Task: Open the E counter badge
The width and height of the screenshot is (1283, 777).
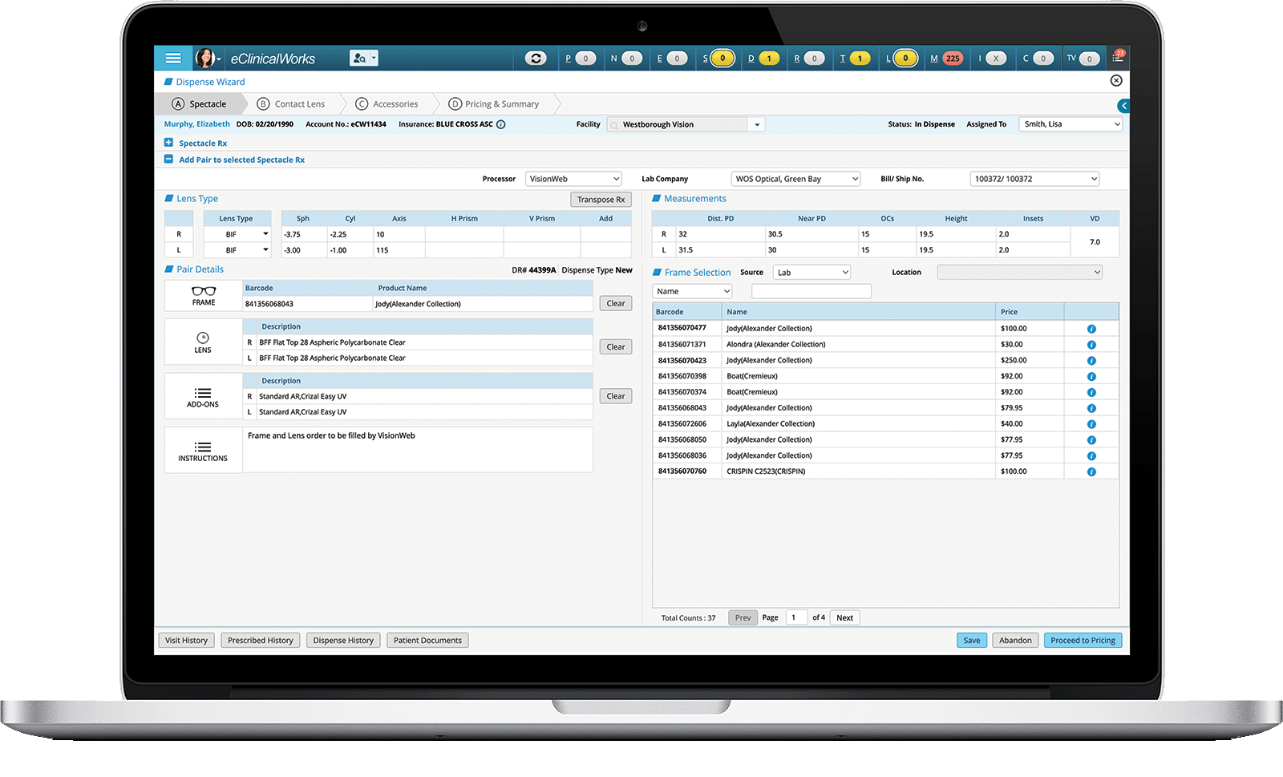Action: (677, 59)
